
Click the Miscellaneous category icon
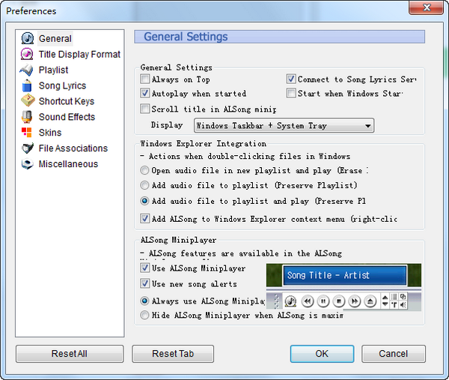[x=27, y=164]
